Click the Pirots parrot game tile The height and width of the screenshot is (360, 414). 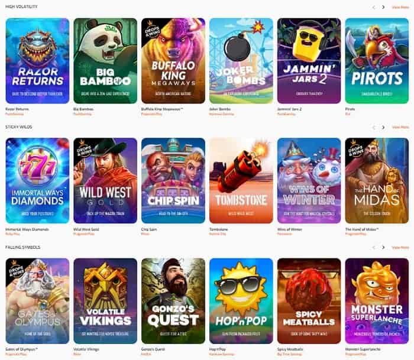pyautogui.click(x=377, y=61)
